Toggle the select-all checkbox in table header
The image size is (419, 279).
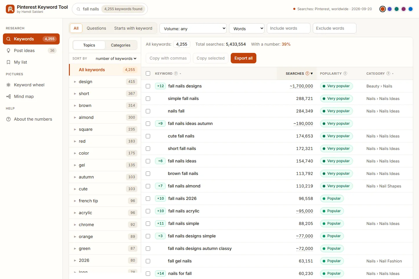pyautogui.click(x=148, y=74)
